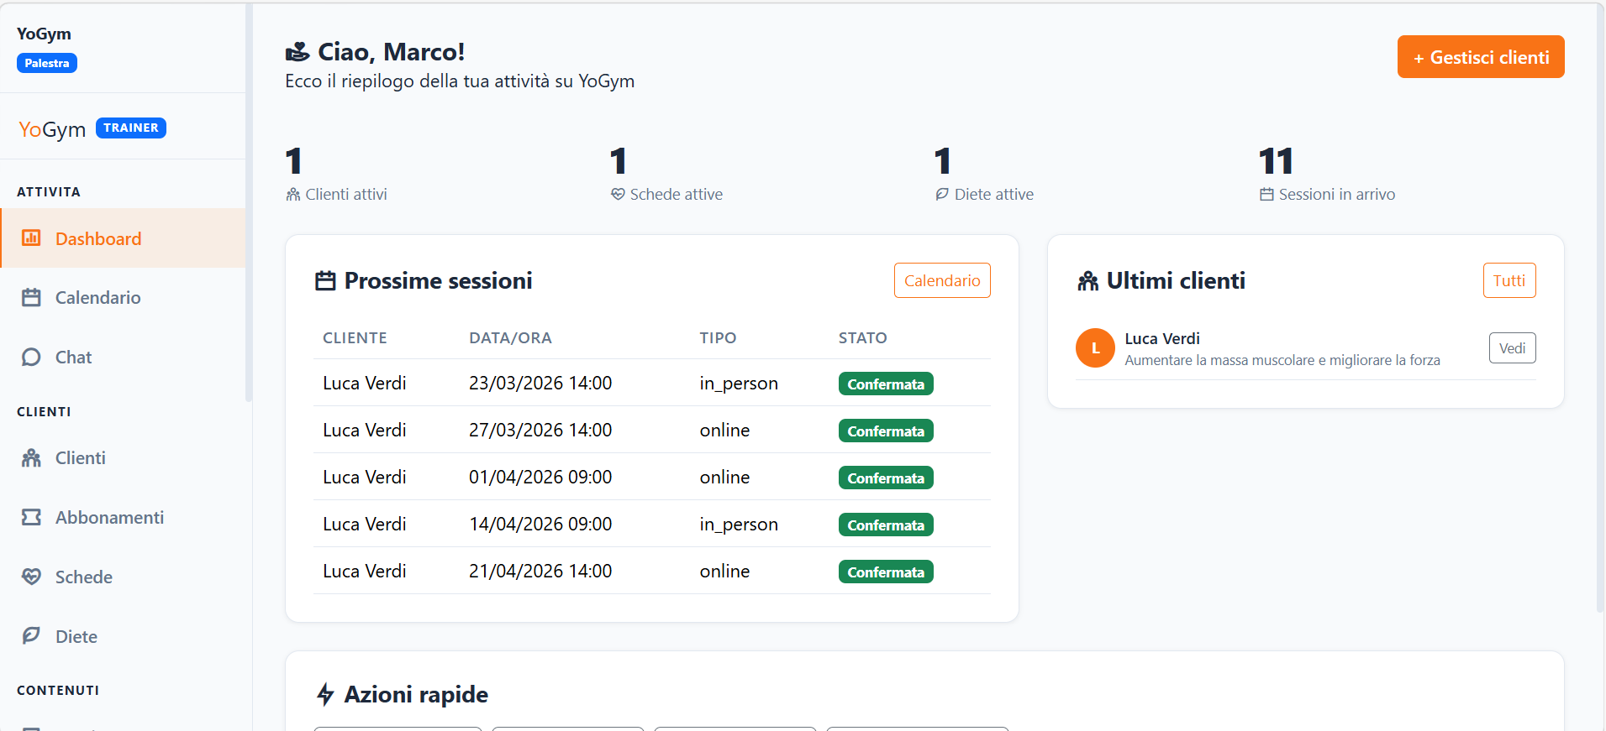Click the Abbonamenti ticket icon

click(31, 518)
